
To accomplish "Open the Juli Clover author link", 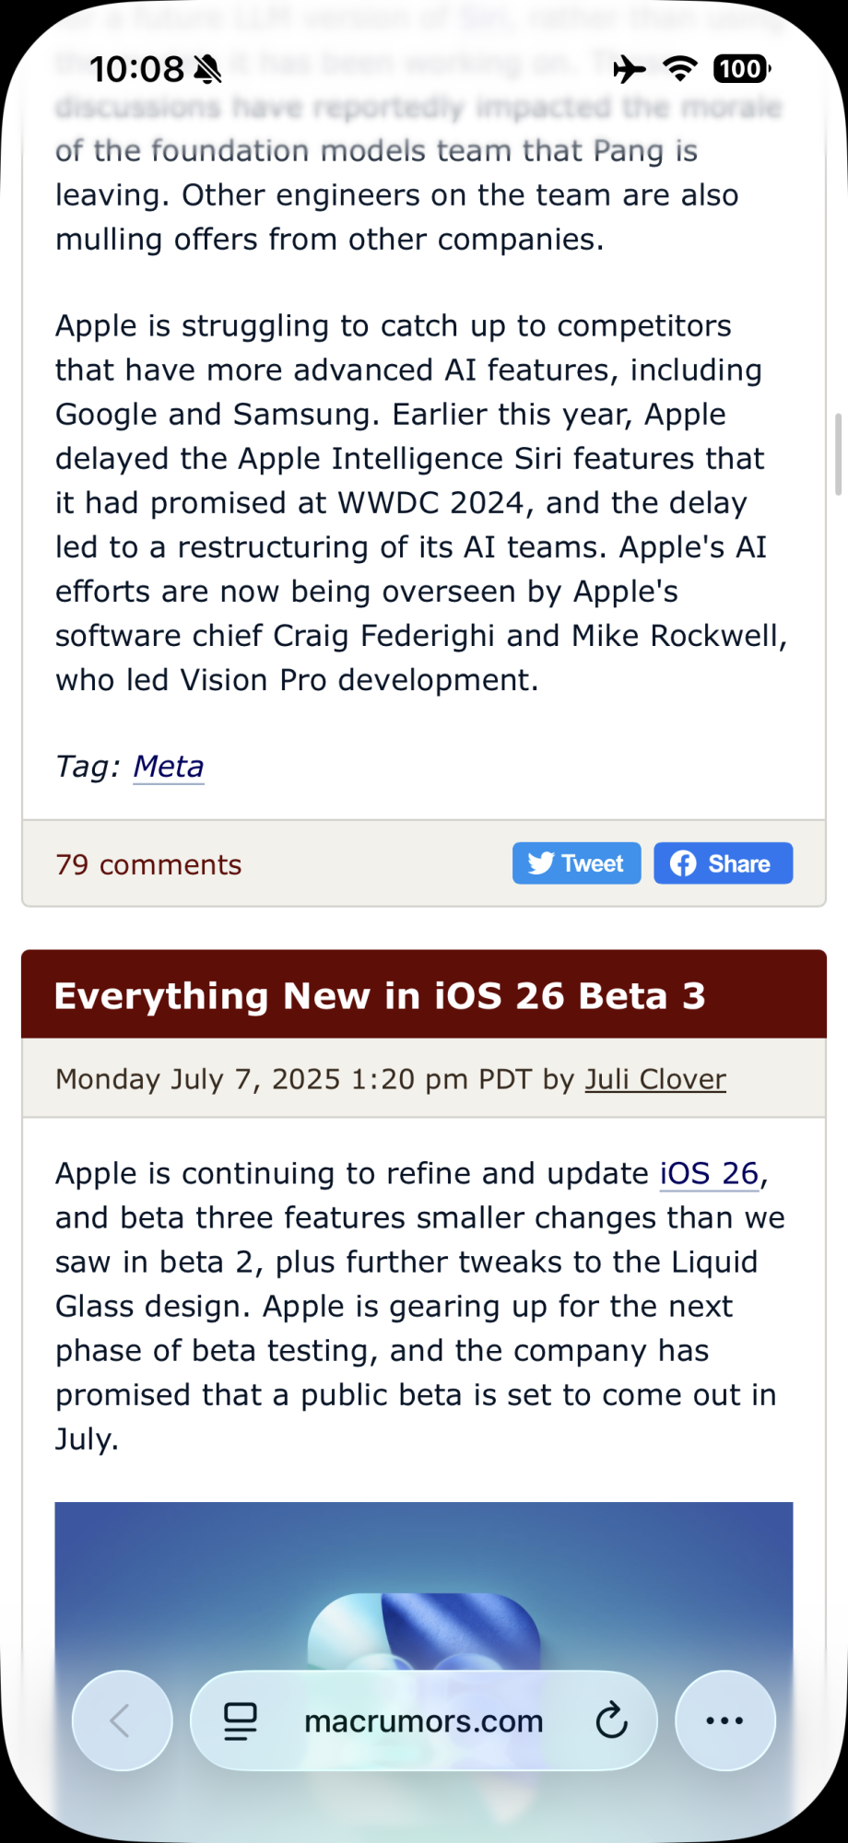I will point(655,1079).
